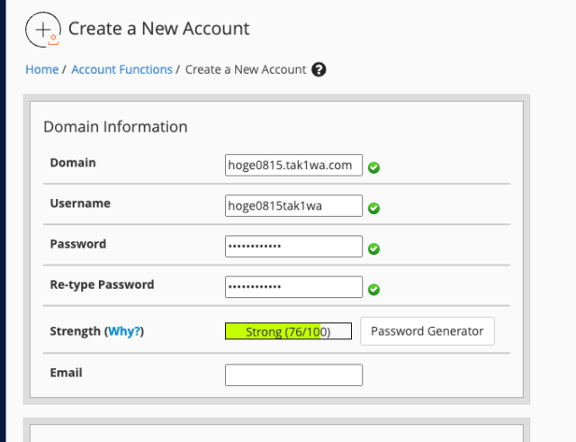Viewport: 576px width, 442px height.
Task: Click the Domain Information section heading
Action: pyautogui.click(x=115, y=127)
